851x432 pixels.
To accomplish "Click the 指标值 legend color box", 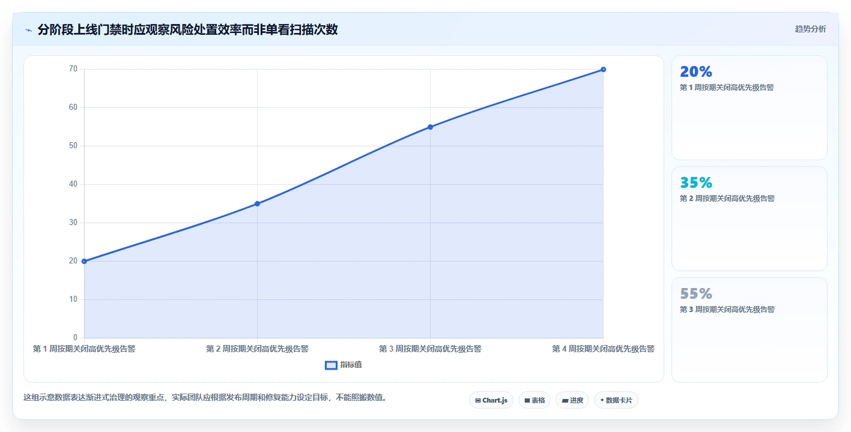I will click(x=331, y=365).
